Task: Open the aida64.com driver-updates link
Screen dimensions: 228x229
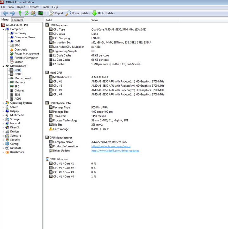Action: [115, 151]
